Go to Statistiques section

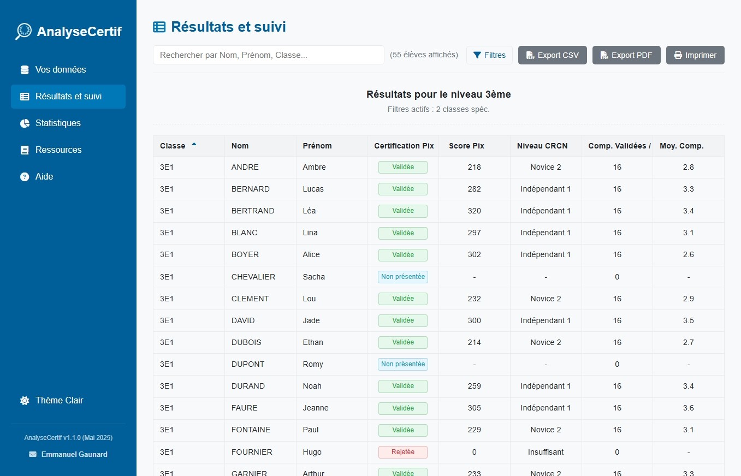tap(68, 123)
